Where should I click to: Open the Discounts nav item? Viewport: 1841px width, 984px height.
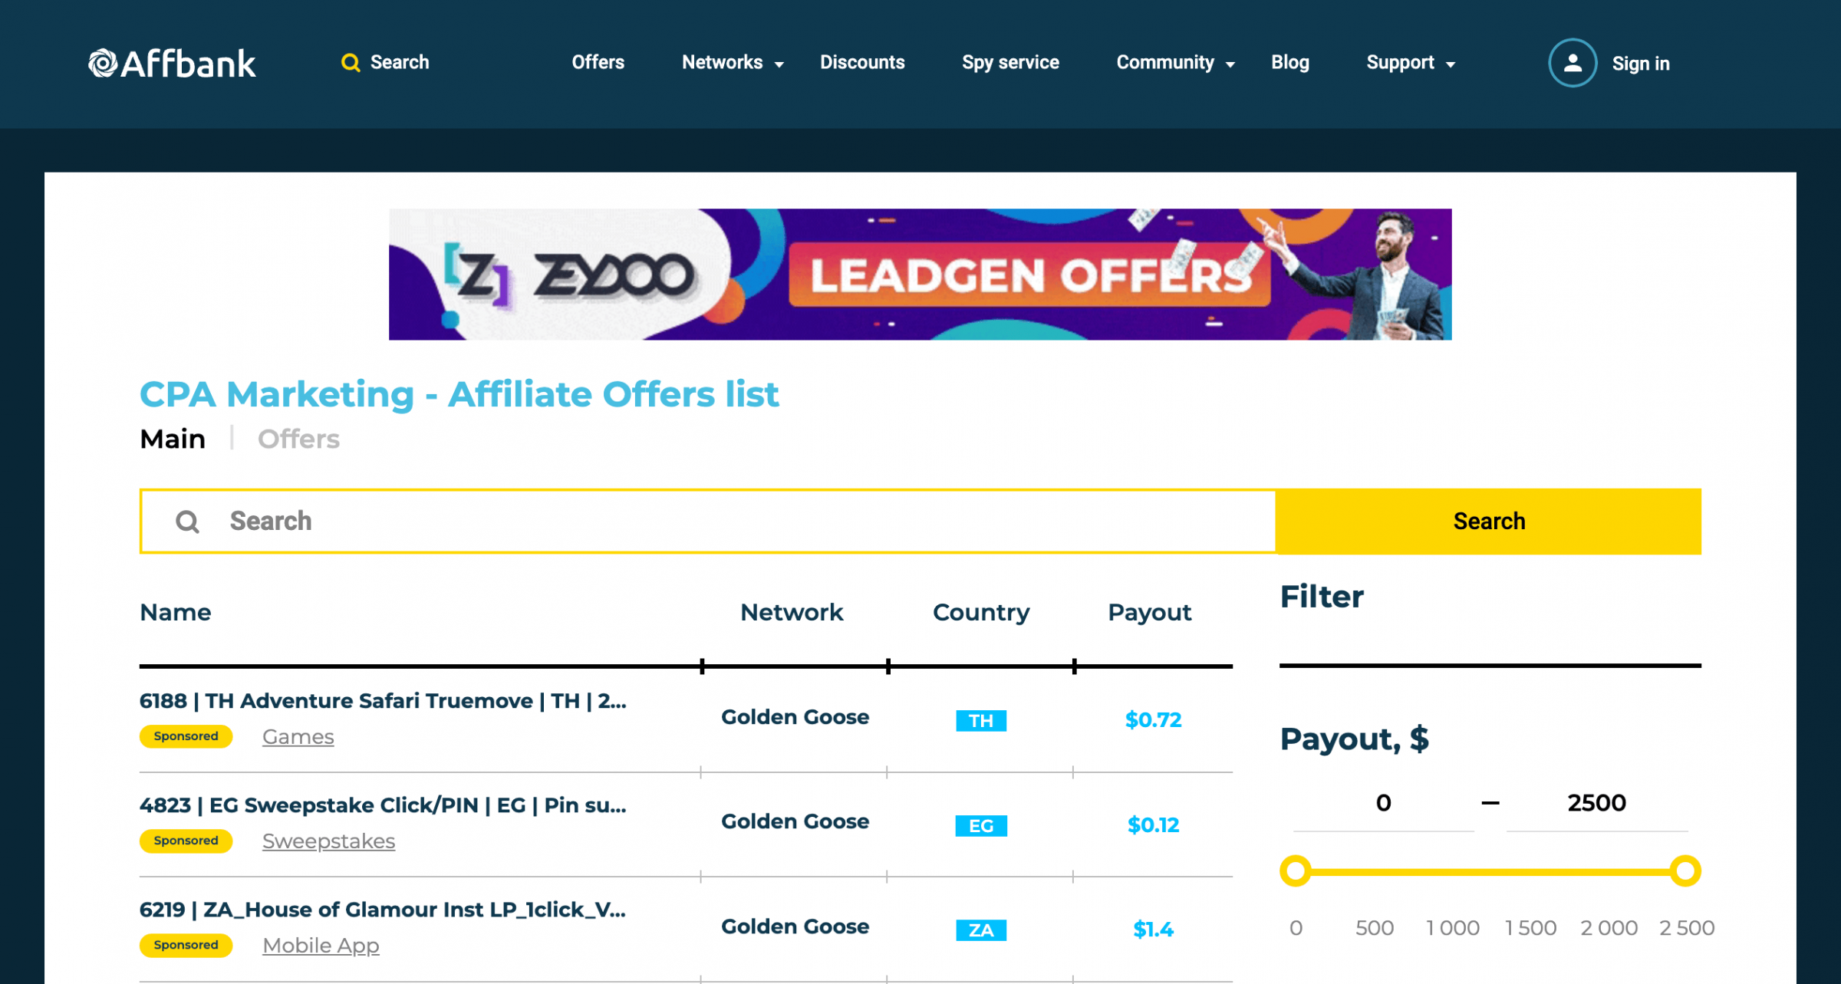point(862,63)
